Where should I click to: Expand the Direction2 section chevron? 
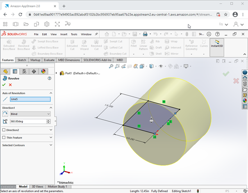click(51, 130)
